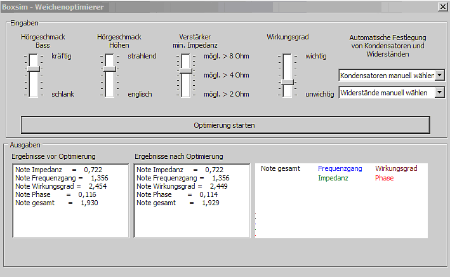Click the blue Frequenzgang legend label
Screen dimensions: 450x277
[340, 169]
